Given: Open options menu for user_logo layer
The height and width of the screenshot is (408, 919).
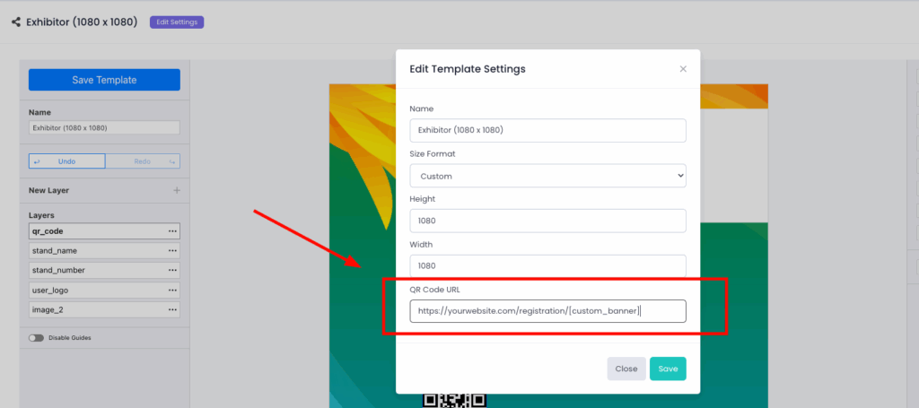Looking at the screenshot, I should tap(172, 291).
